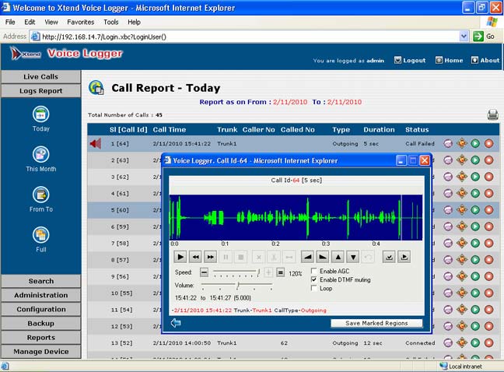Screen dimensions: 504x372
Task: Enable the Loop checkbox
Action: [314, 289]
